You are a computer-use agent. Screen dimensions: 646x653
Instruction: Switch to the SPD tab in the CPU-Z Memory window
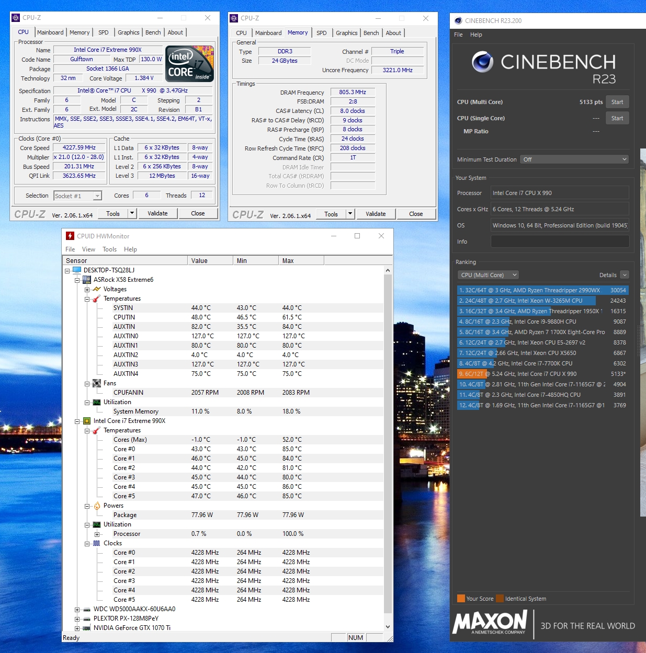(x=322, y=33)
